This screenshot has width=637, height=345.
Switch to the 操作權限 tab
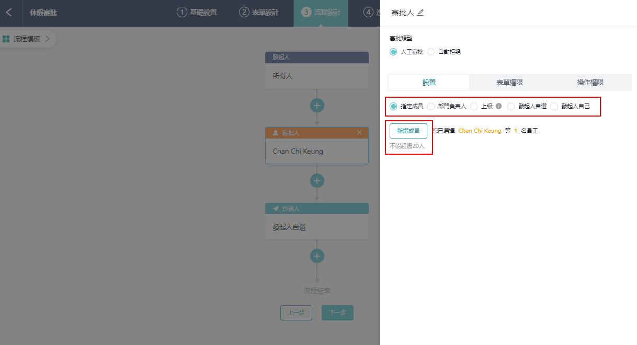pos(590,83)
